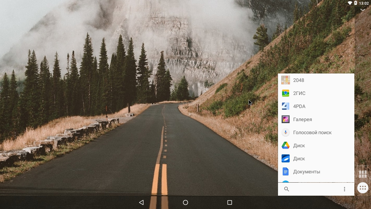The height and width of the screenshot is (209, 371).
Task: Click the six-square grid icon
Action: (x=363, y=174)
